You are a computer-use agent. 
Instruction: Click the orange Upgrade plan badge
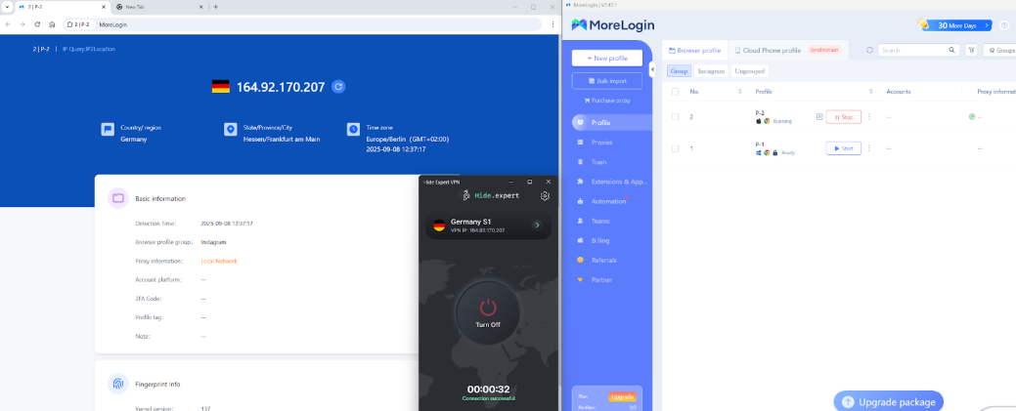621,396
